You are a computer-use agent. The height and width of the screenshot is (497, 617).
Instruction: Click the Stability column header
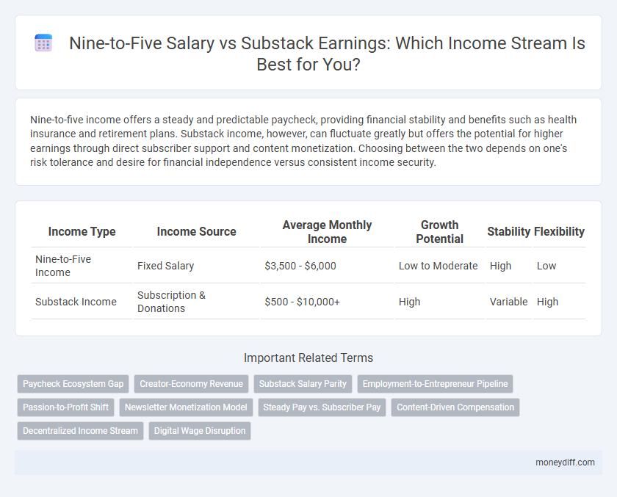(509, 231)
